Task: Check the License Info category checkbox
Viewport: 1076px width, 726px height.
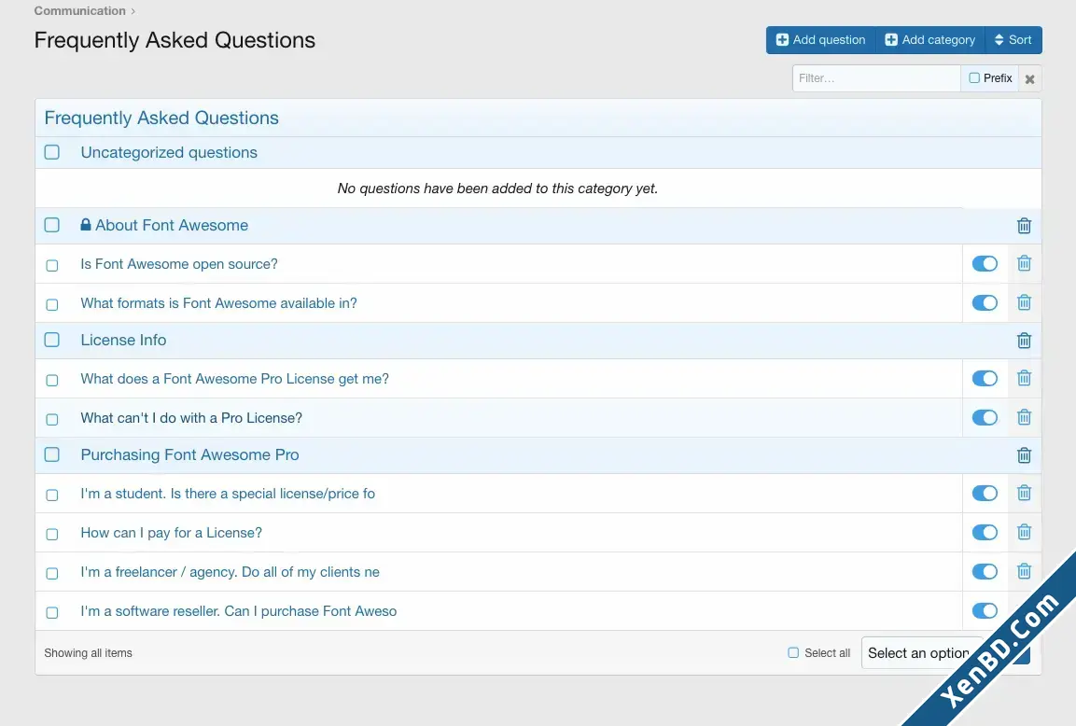Action: (52, 340)
